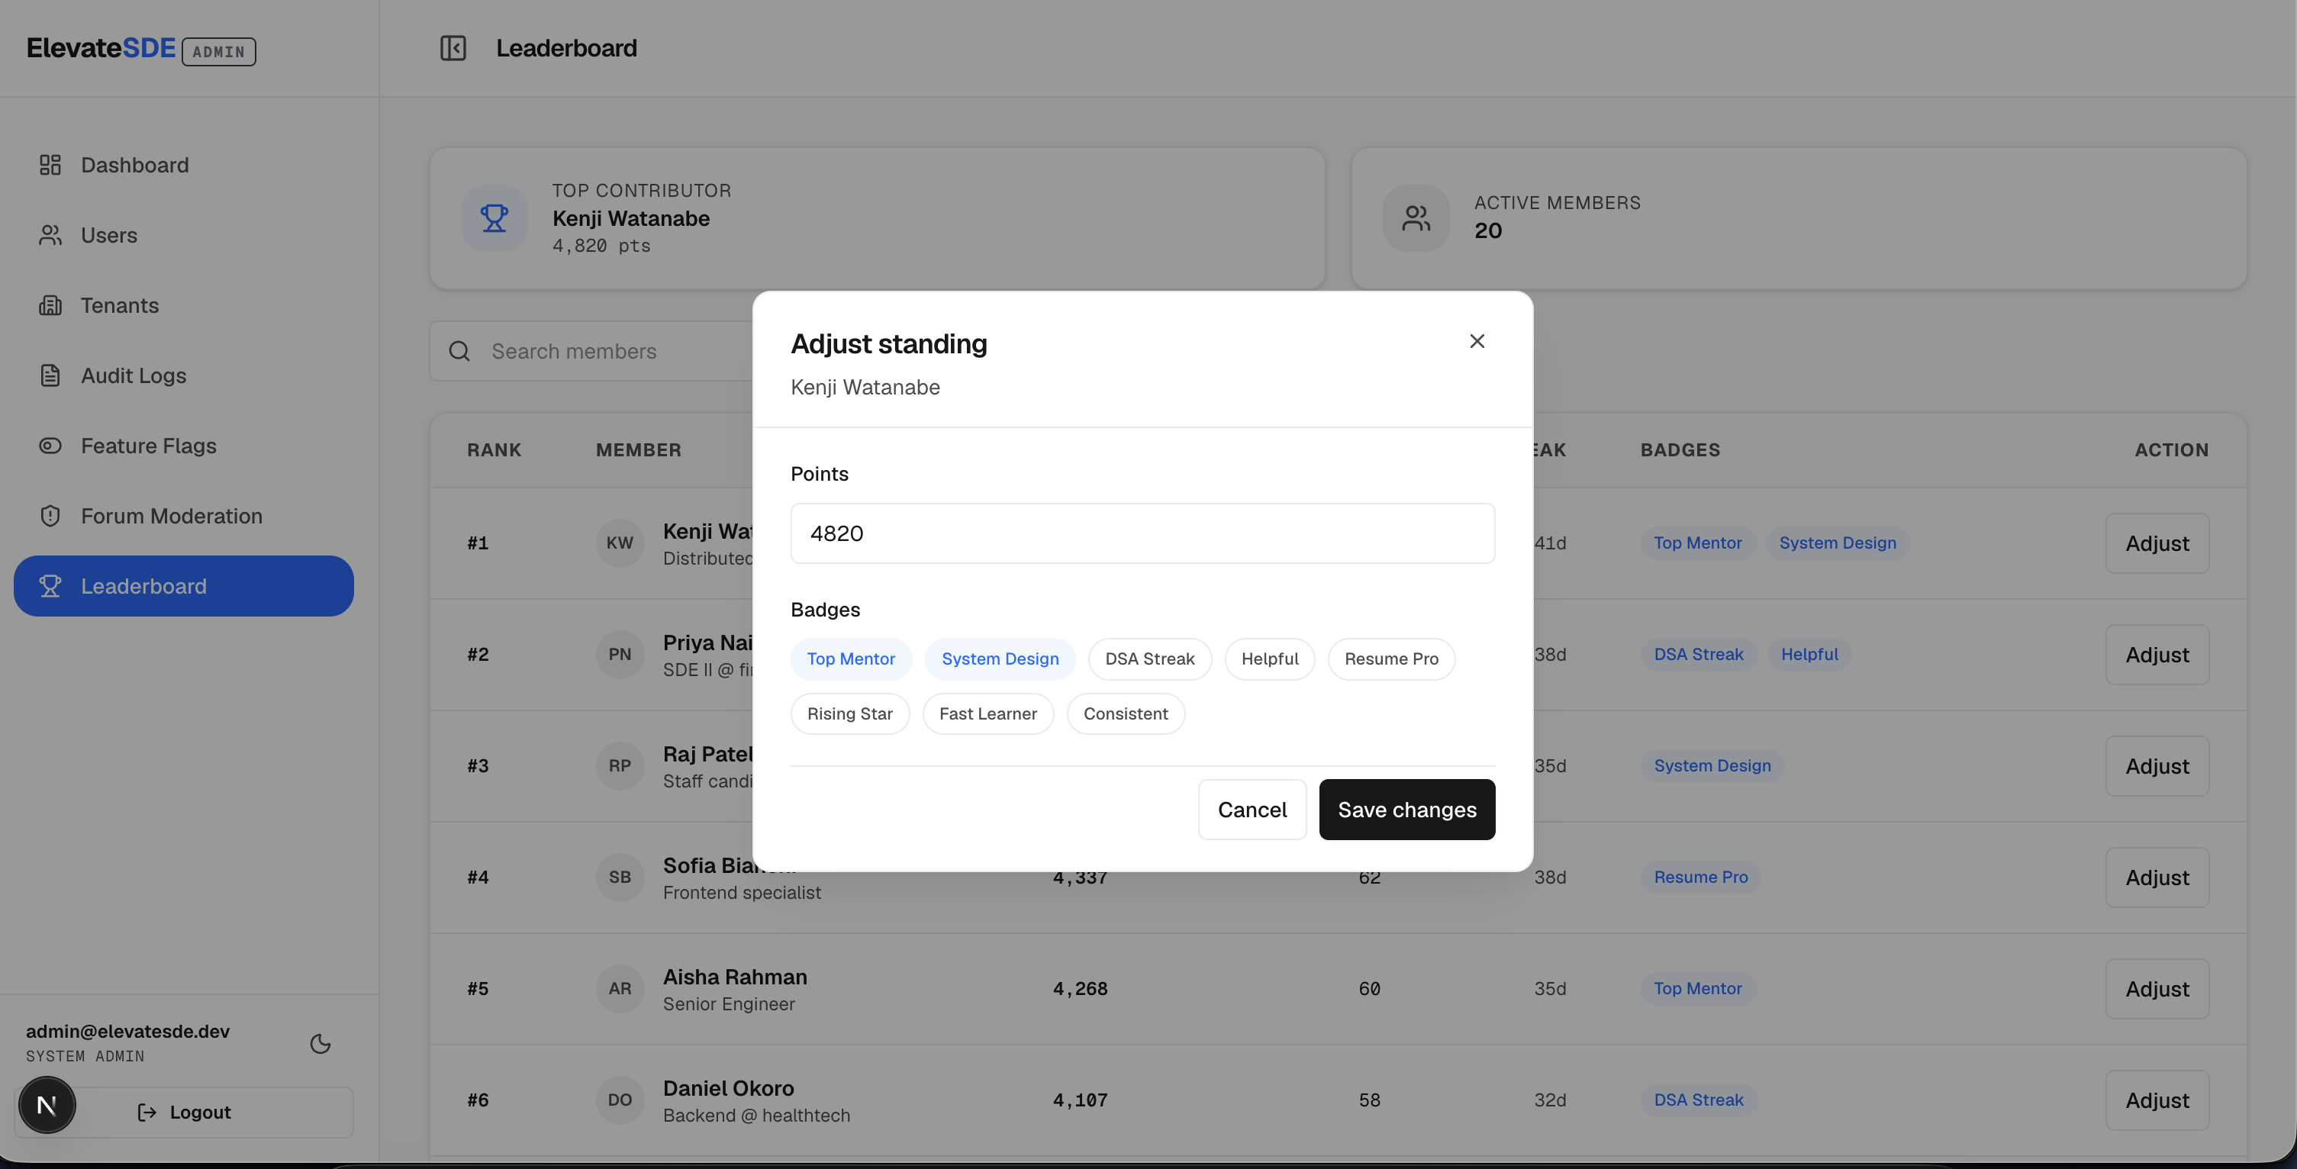Navigate to Audit Logs

click(x=184, y=375)
